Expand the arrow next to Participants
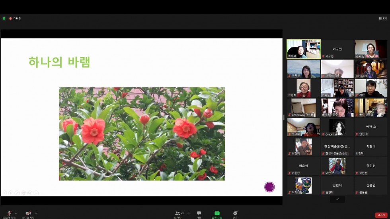This screenshot has height=219, width=390. (188, 213)
